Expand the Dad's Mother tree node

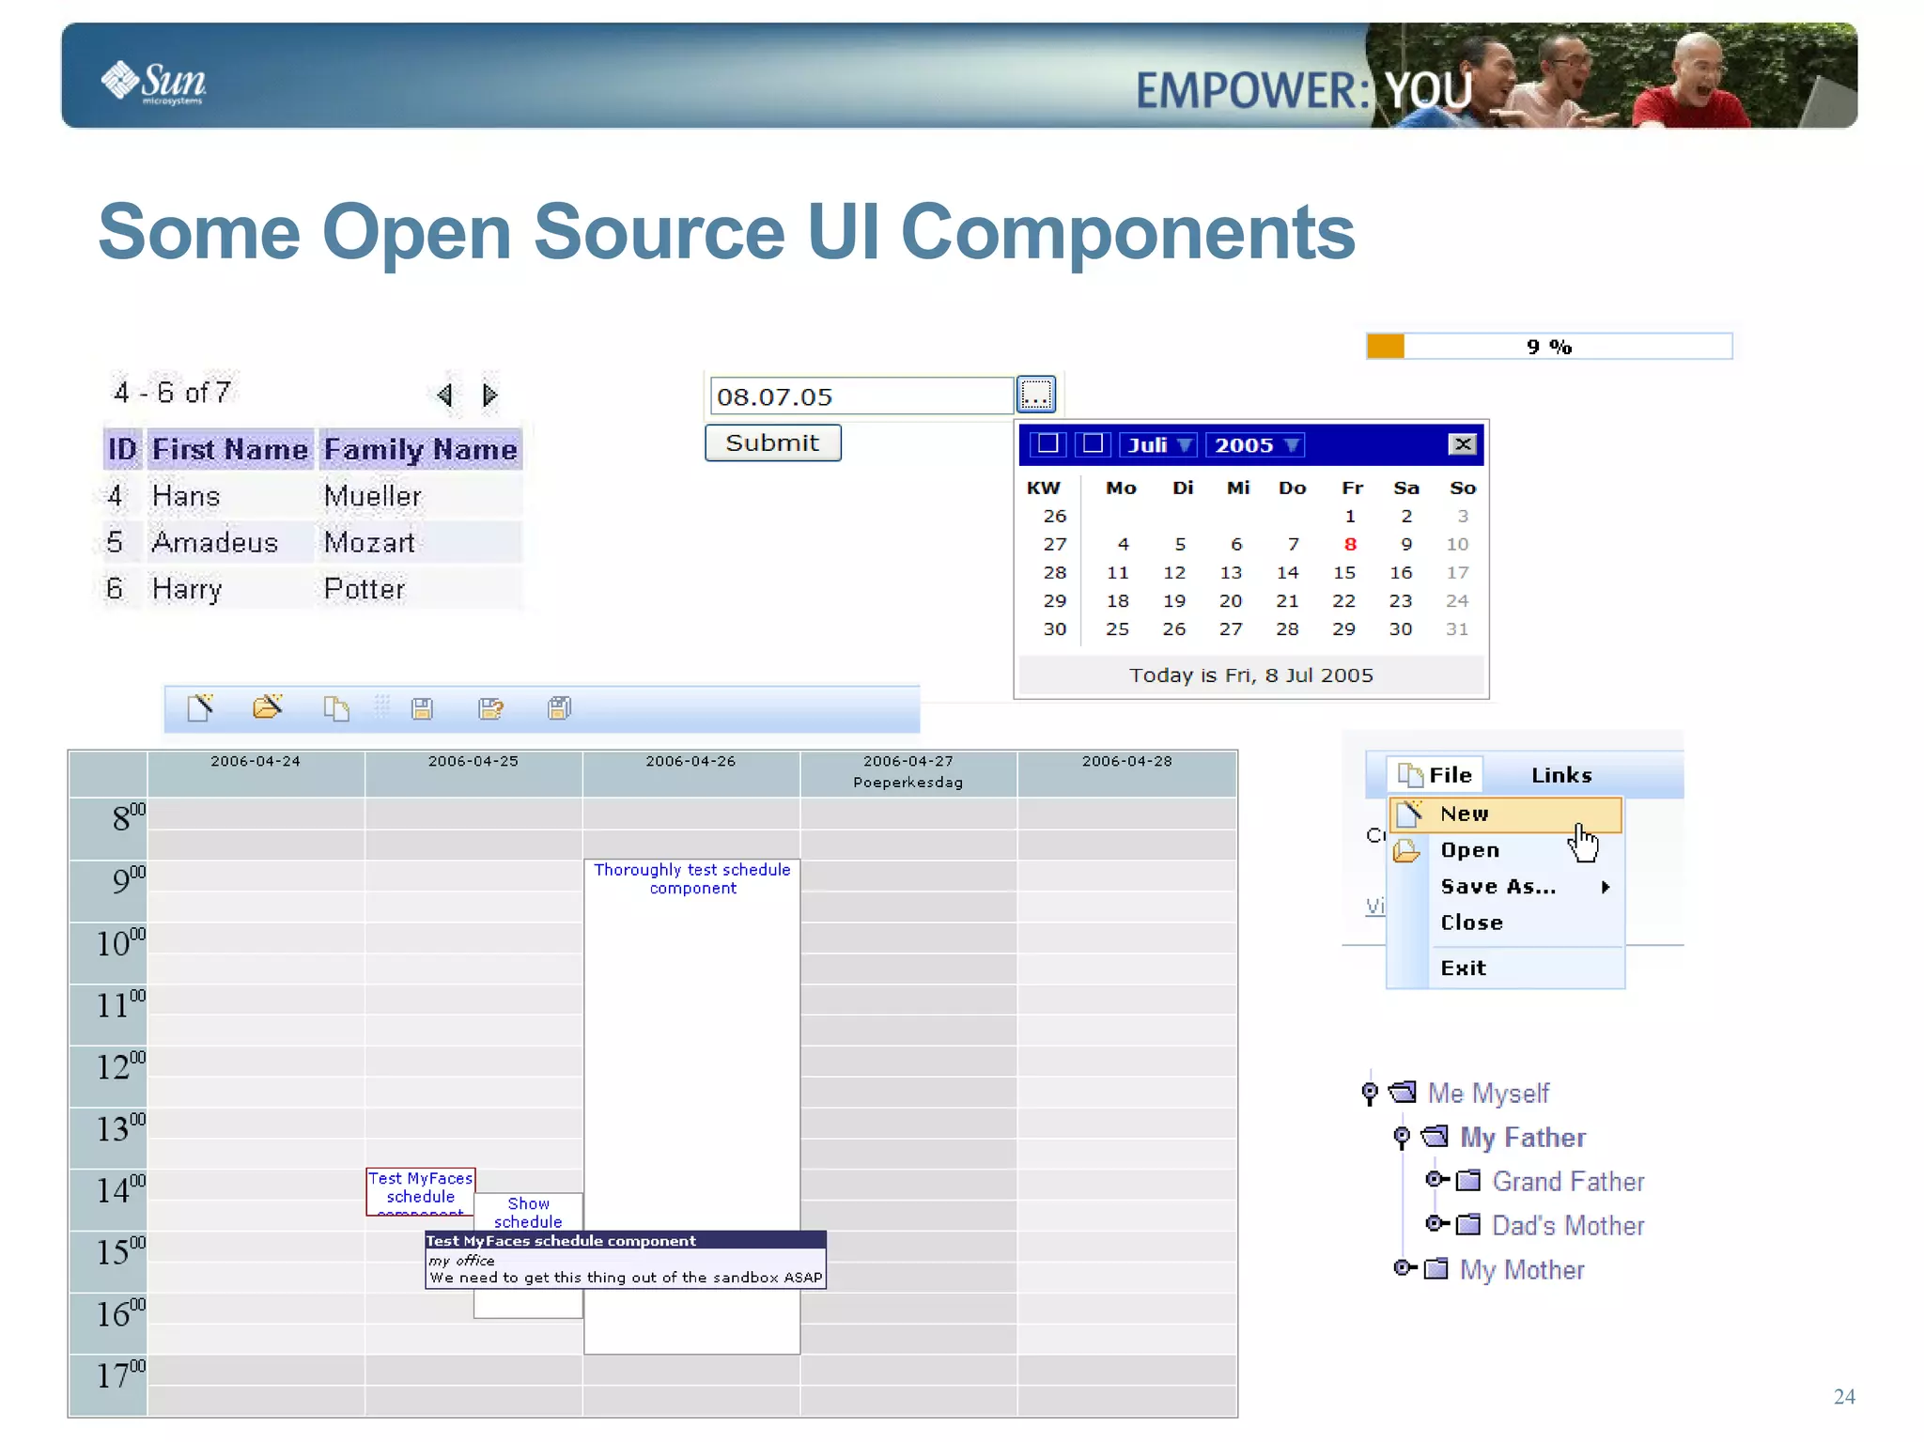[1437, 1224]
